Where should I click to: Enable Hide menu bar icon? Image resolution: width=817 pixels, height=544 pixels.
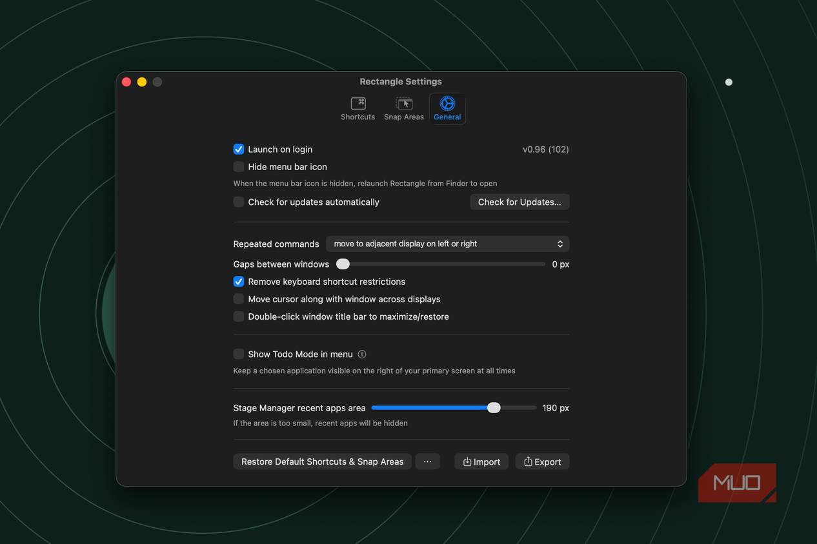239,167
